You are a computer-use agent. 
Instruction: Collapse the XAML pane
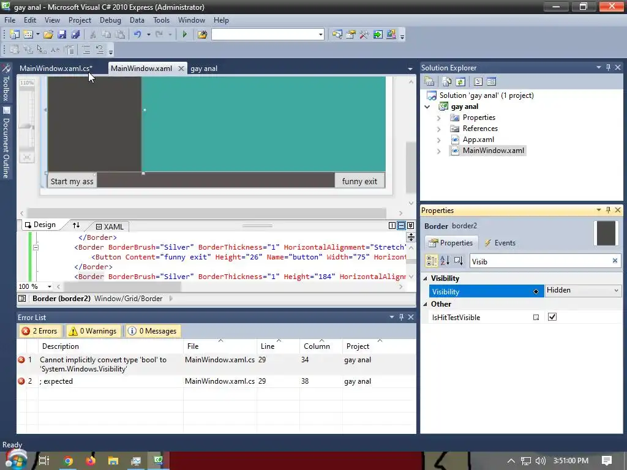click(410, 225)
